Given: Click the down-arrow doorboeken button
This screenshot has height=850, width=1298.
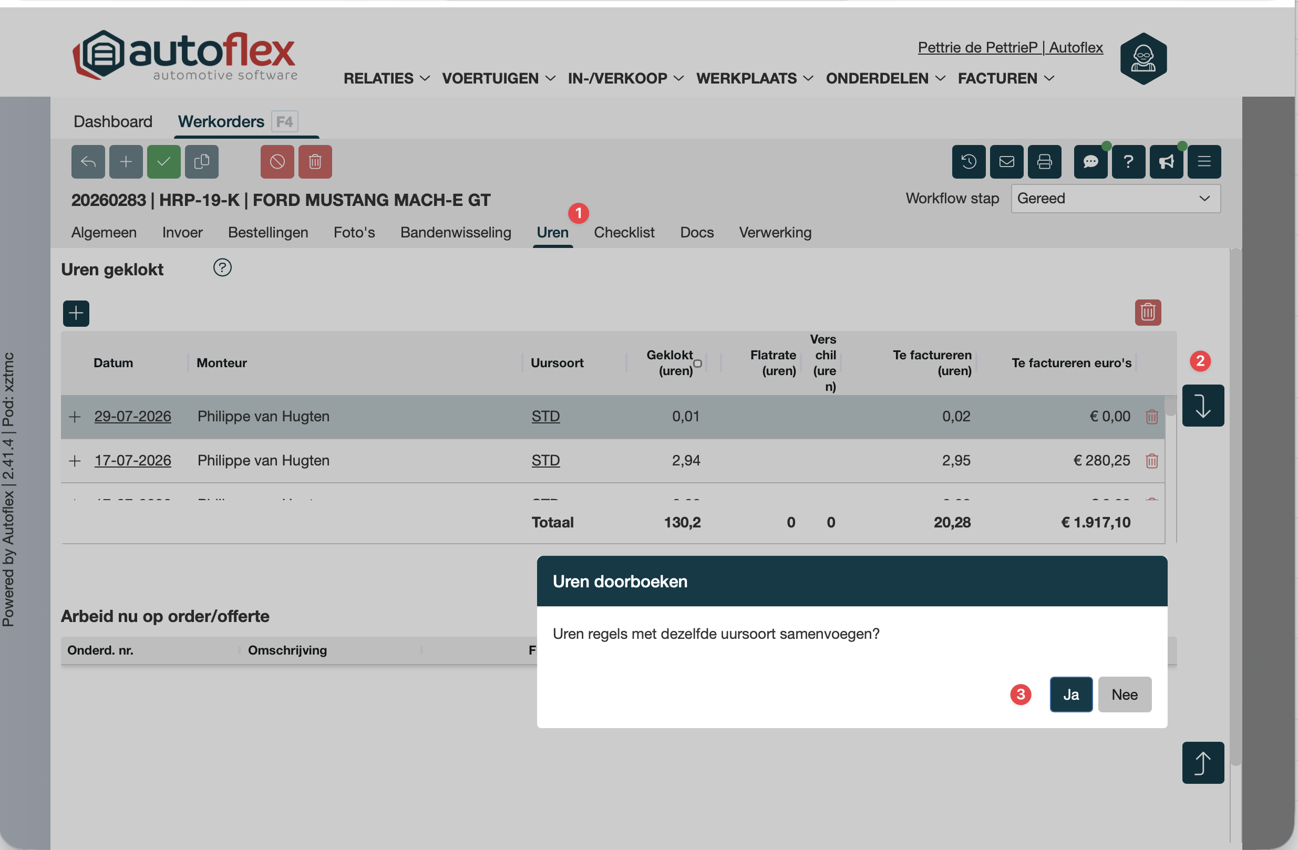Looking at the screenshot, I should (1203, 406).
